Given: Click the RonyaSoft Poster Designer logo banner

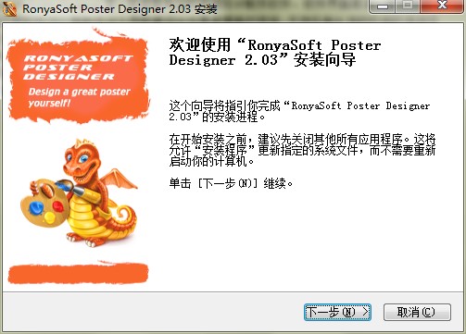Looking at the screenshot, I should [x=79, y=77].
